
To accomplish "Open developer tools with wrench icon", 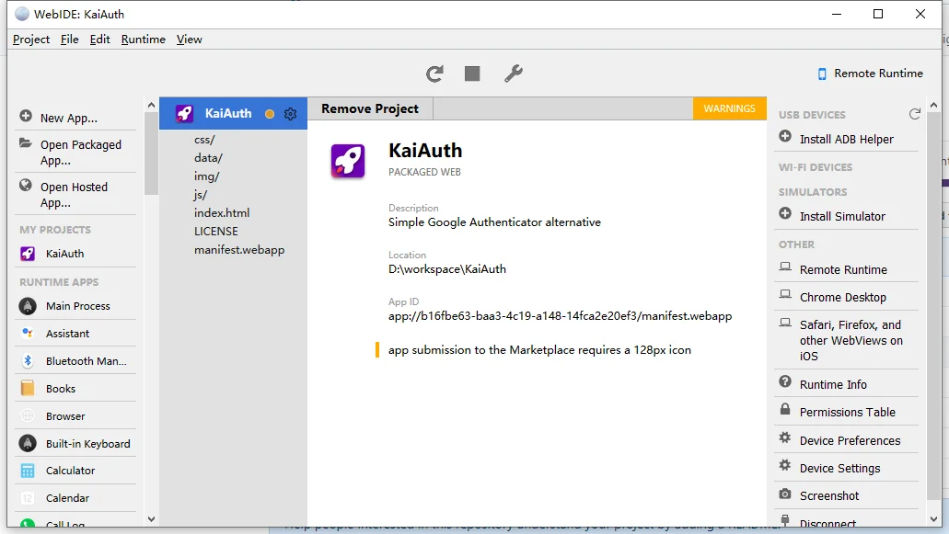I will click(x=514, y=74).
